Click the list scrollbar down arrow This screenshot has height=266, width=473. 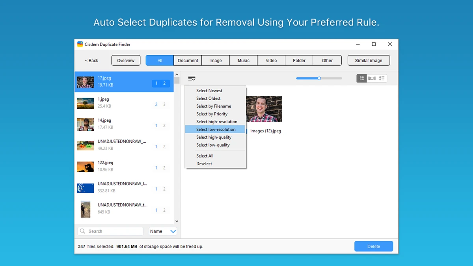tap(177, 221)
